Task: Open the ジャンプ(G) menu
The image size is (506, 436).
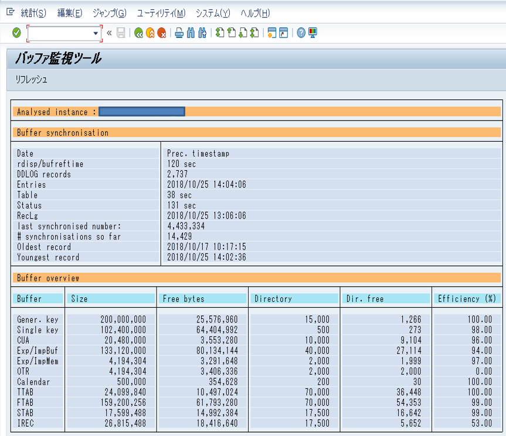Action: point(110,13)
